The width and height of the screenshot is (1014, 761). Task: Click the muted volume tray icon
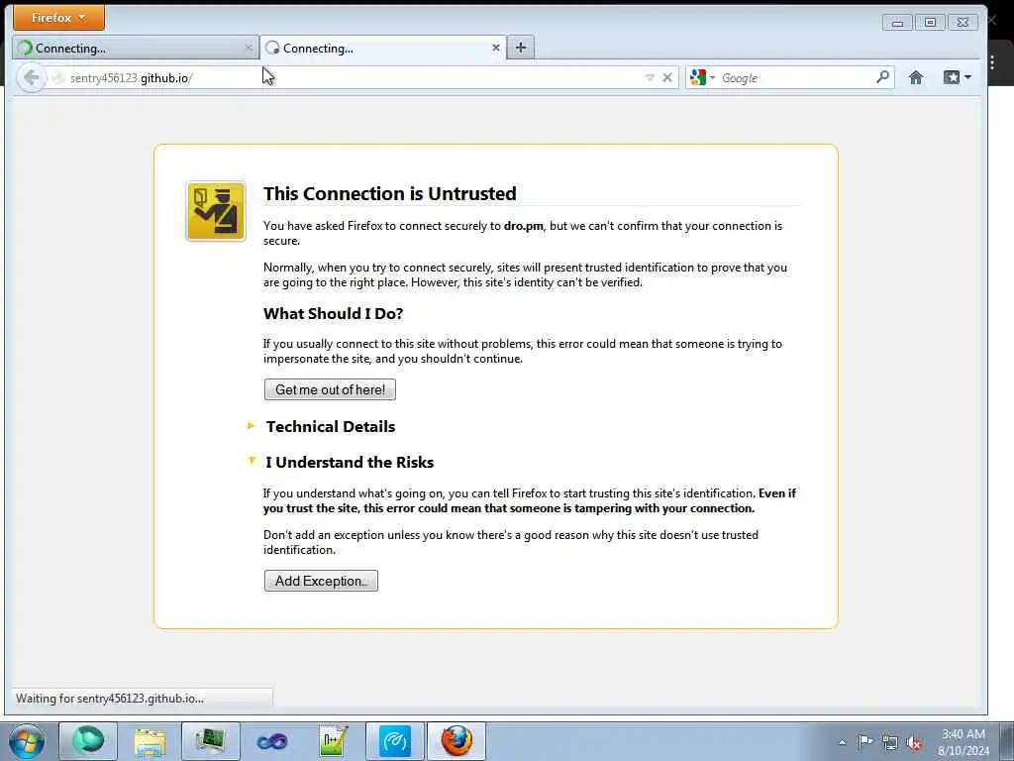(x=914, y=742)
